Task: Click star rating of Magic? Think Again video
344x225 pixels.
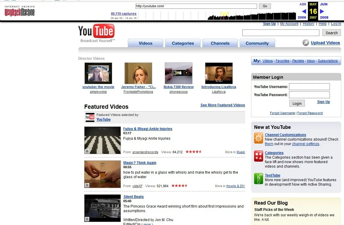Action: (180, 186)
